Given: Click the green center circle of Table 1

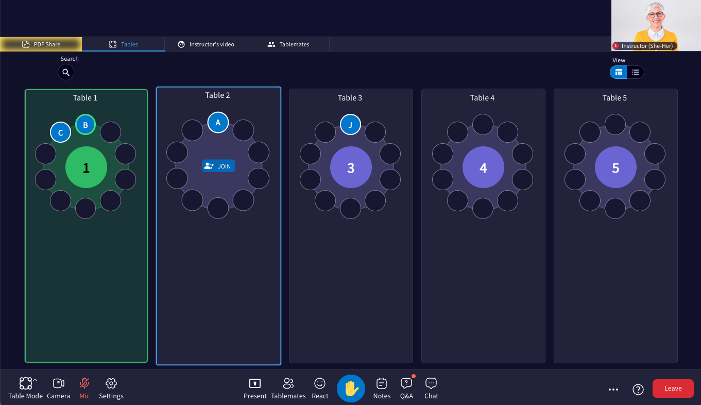Looking at the screenshot, I should pyautogui.click(x=86, y=167).
